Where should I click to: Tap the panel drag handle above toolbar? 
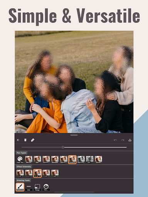pos(74,135)
